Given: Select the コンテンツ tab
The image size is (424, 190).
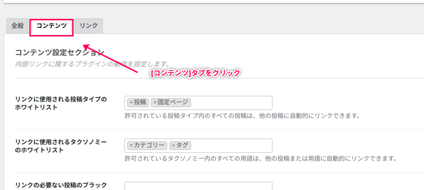Looking at the screenshot, I should tap(51, 26).
